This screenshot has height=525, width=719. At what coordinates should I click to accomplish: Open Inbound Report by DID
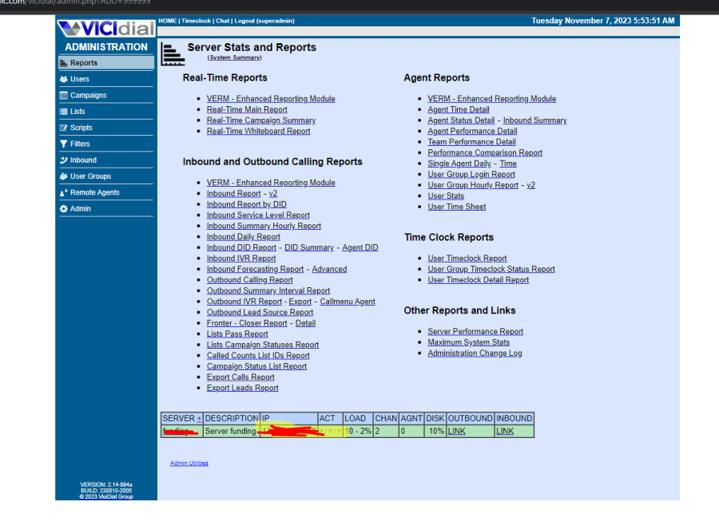click(x=246, y=204)
